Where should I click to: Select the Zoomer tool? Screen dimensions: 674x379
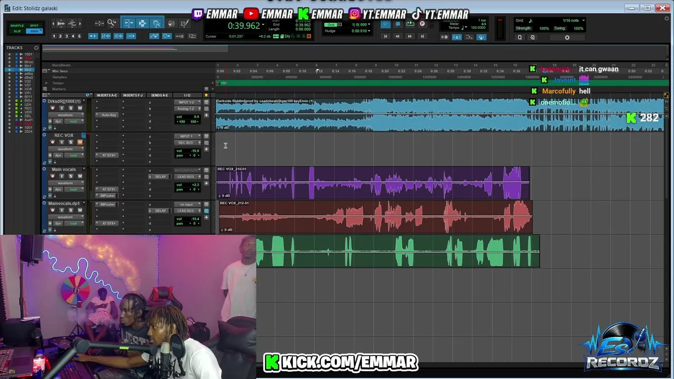coord(112,23)
